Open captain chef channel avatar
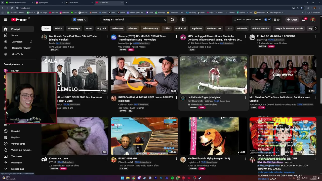This screenshot has width=322, height=181. click(x=183, y=160)
